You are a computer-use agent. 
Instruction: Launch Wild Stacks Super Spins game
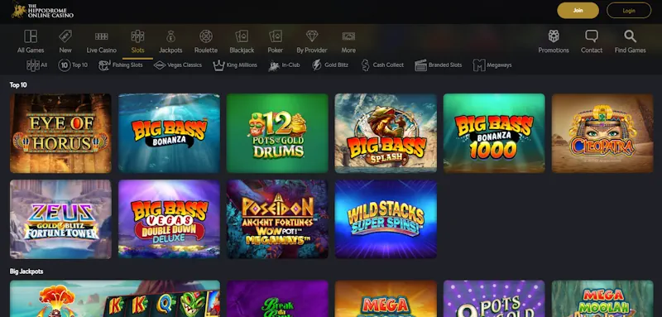coord(386,219)
